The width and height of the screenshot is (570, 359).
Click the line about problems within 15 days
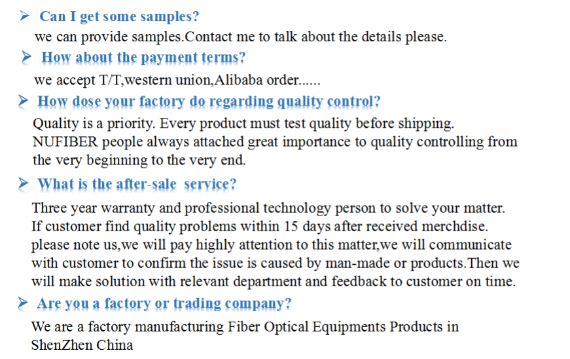pyautogui.click(x=260, y=227)
